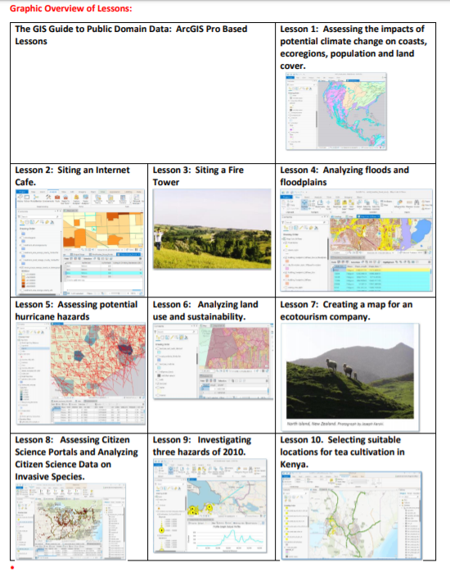Click the "Lesson 3: Siting a Fire Tower" title
Screen dimensions: 450x572
click(x=198, y=176)
